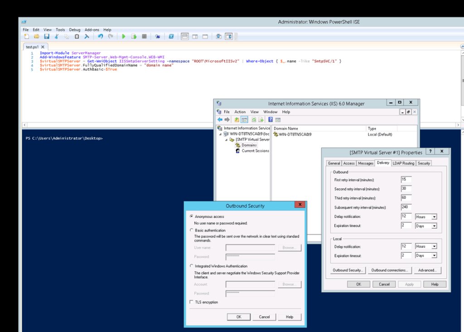
Task: Click Up one level icon in IIS Manager
Action: click(237, 120)
